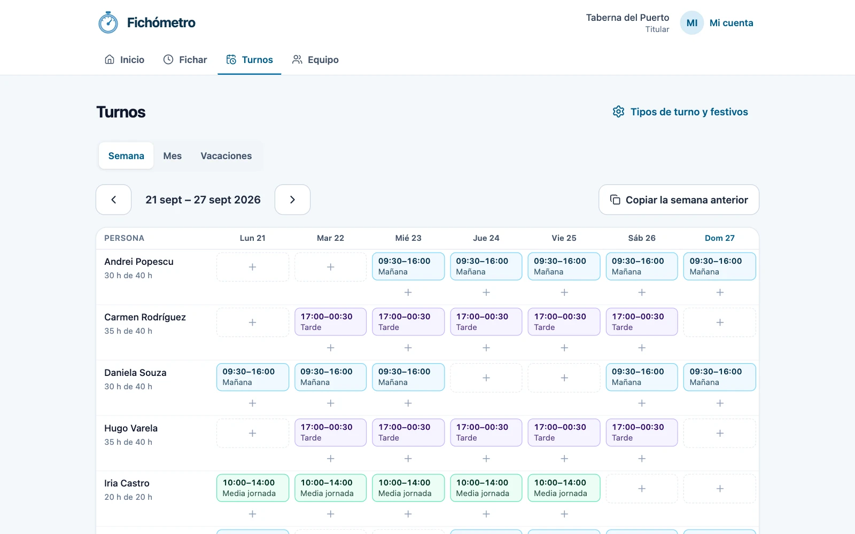Add a shift for Daniela Souza on Vie 25
Screen dimensions: 855x534
coord(564,378)
